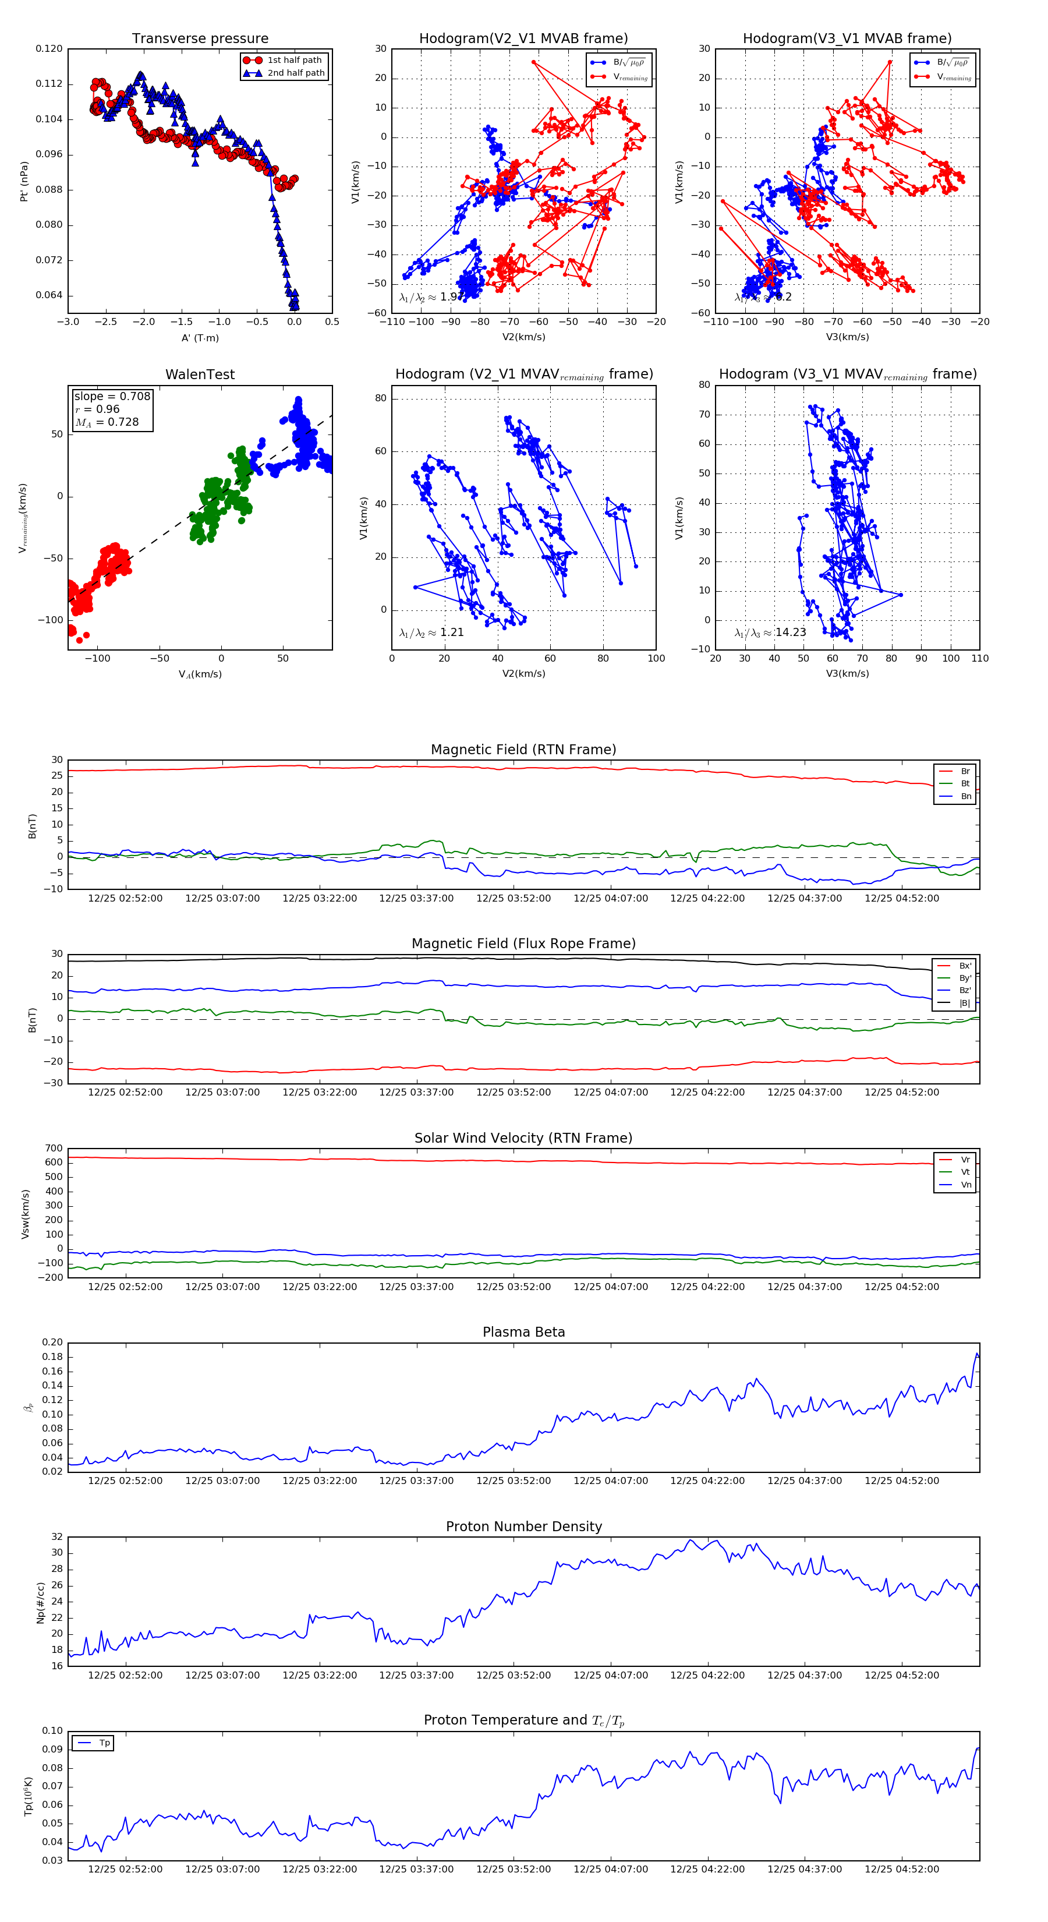Click the 'Magnetic Field (RTN Frame)' title
The height and width of the screenshot is (1922, 1048).
click(523, 750)
